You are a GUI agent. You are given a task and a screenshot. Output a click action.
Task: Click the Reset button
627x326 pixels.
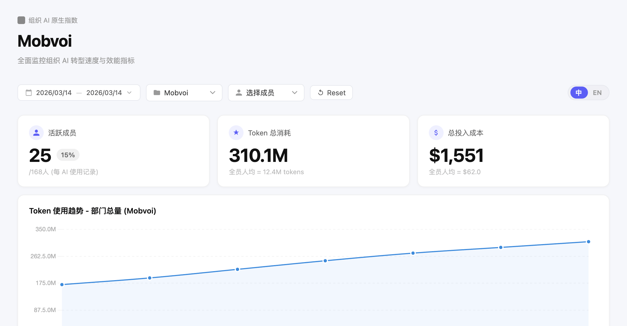pos(331,93)
